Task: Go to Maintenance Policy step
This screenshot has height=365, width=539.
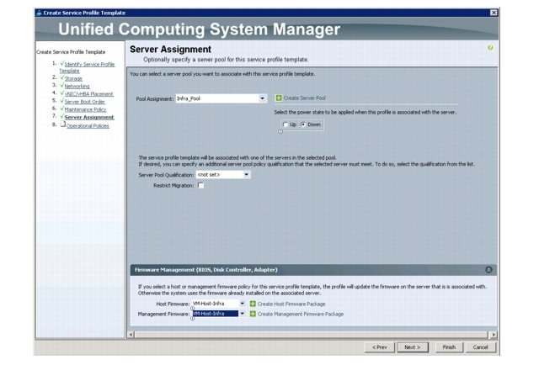Action: point(85,109)
